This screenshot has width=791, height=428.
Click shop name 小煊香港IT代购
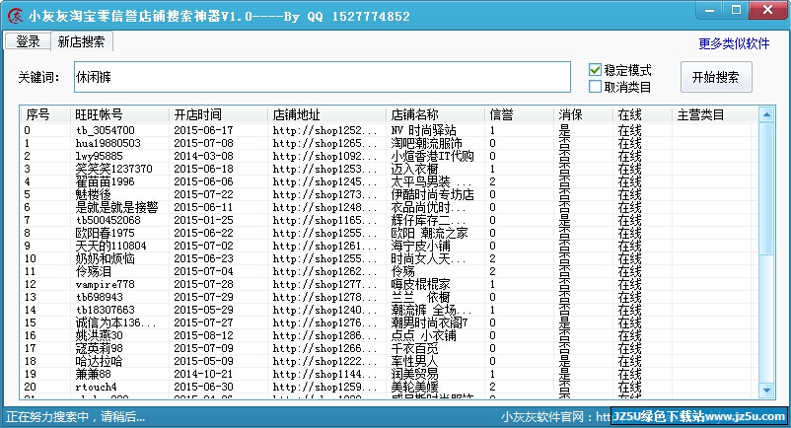coord(432,156)
